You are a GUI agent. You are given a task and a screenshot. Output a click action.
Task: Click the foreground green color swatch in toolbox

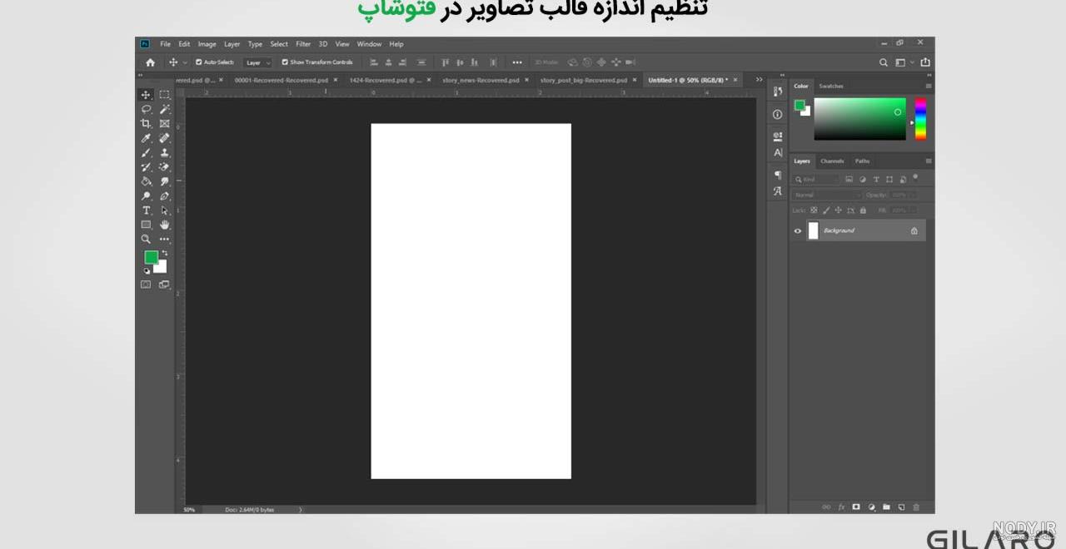151,257
